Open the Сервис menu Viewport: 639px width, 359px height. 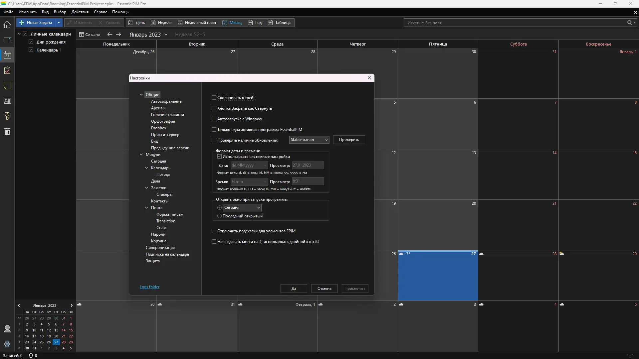click(100, 12)
